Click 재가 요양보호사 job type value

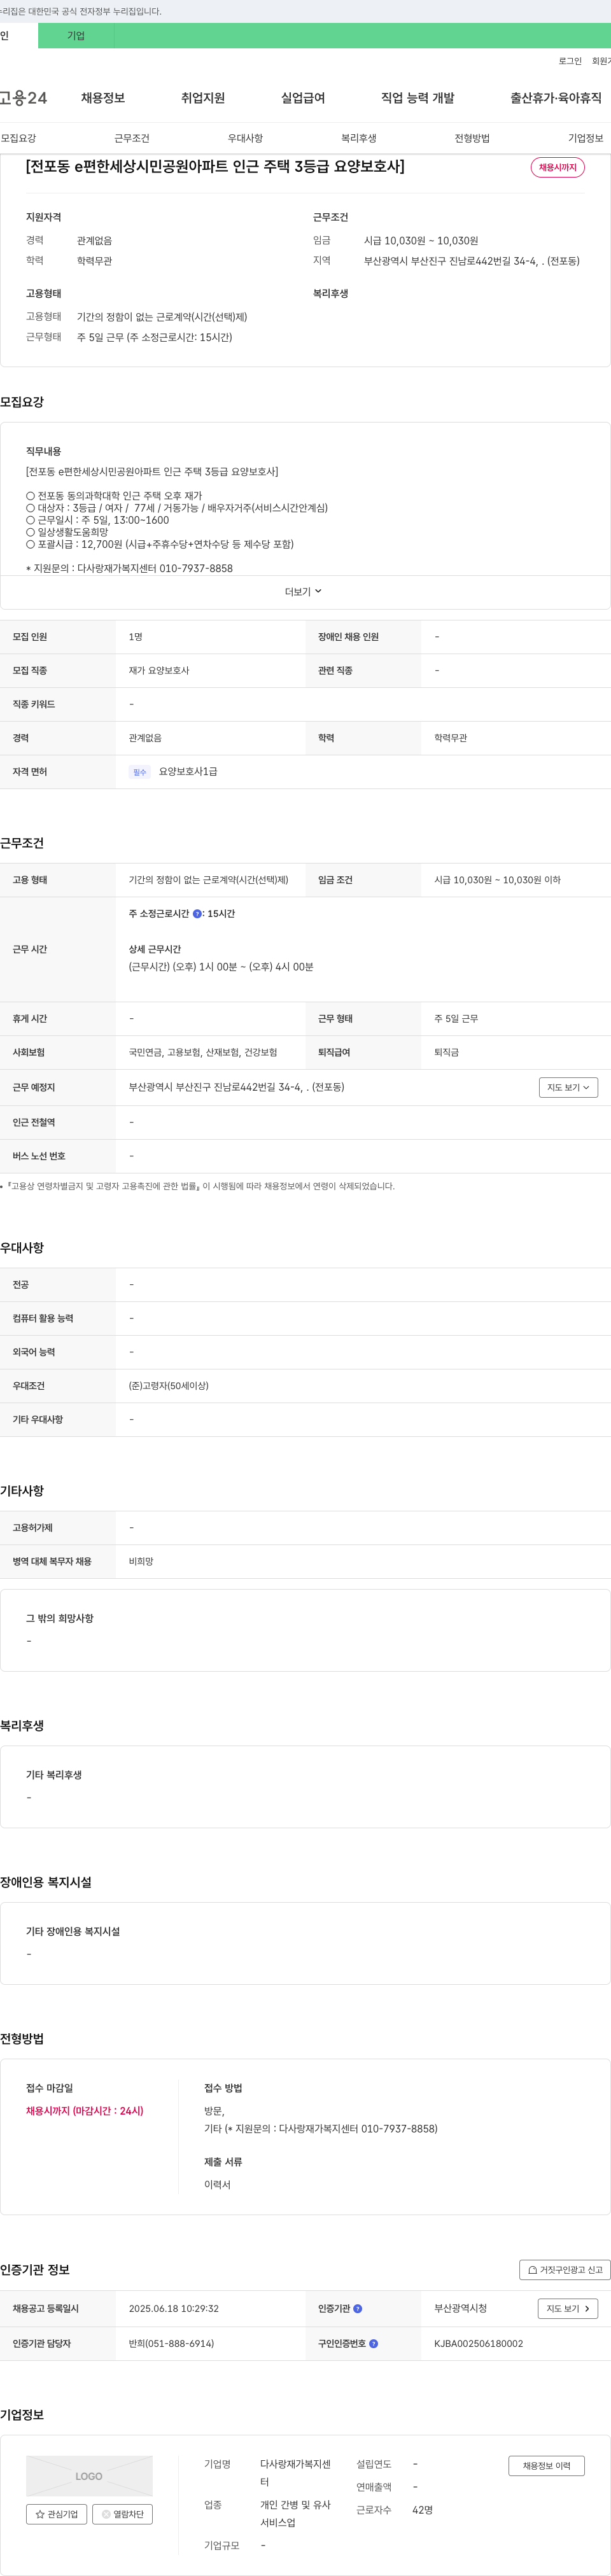click(159, 670)
